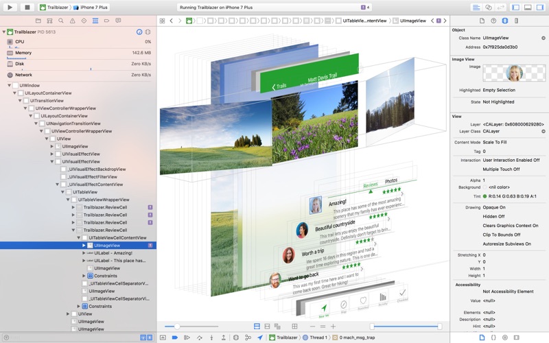Viewport: 549px width, 343px height.
Task: Click the Step Over debug icon
Action: coord(199,338)
